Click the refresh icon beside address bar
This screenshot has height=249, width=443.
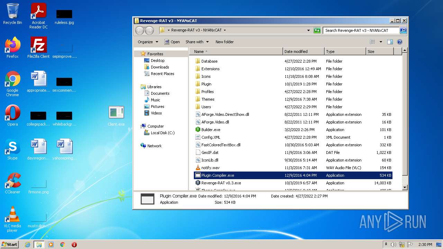(x=317, y=30)
